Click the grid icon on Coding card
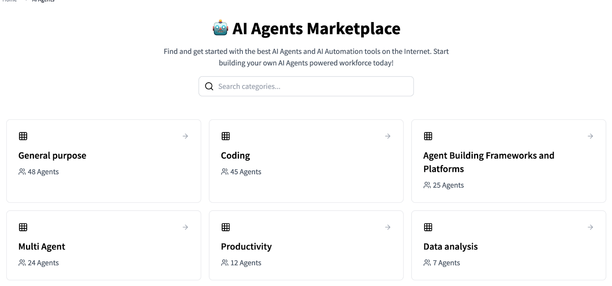612x286 pixels. 226,136
